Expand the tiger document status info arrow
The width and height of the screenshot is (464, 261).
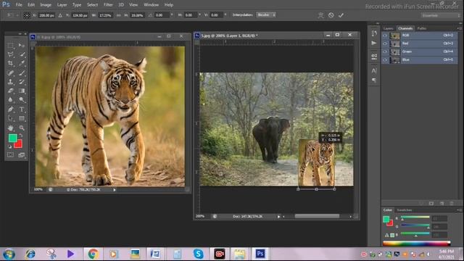click(115, 190)
